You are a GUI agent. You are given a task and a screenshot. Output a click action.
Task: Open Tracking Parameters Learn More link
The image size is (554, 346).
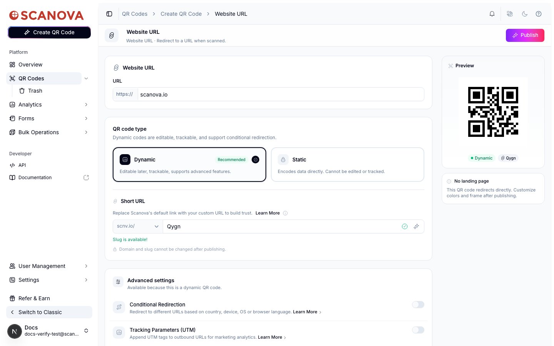272,337
